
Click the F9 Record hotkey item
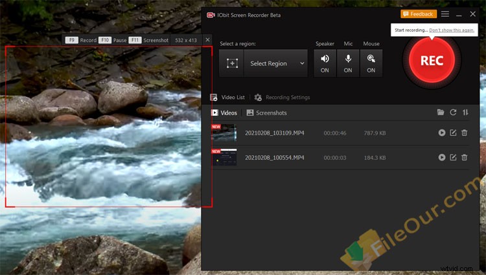tap(81, 40)
